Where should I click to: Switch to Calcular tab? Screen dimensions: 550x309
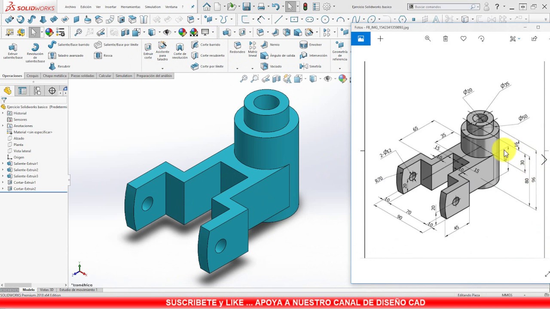105,76
